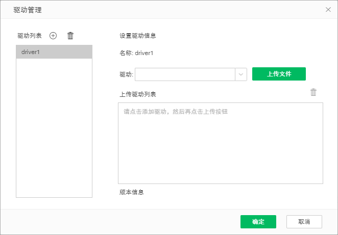Image resolution: width=338 pixels, height=235 pixels.
Task: Delete selected driver with left trash icon
Action: click(70, 36)
